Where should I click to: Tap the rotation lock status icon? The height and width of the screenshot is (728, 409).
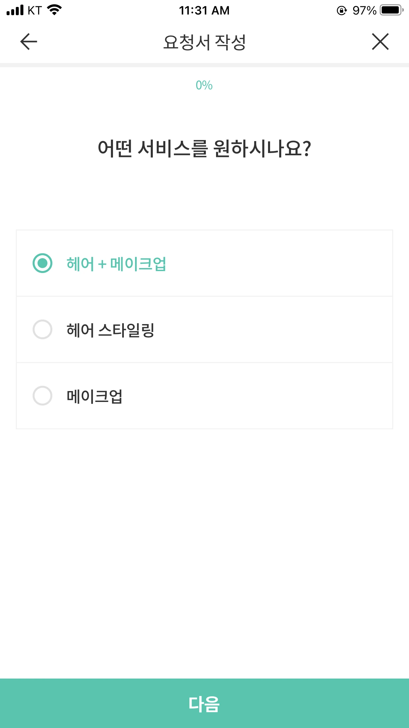click(341, 11)
